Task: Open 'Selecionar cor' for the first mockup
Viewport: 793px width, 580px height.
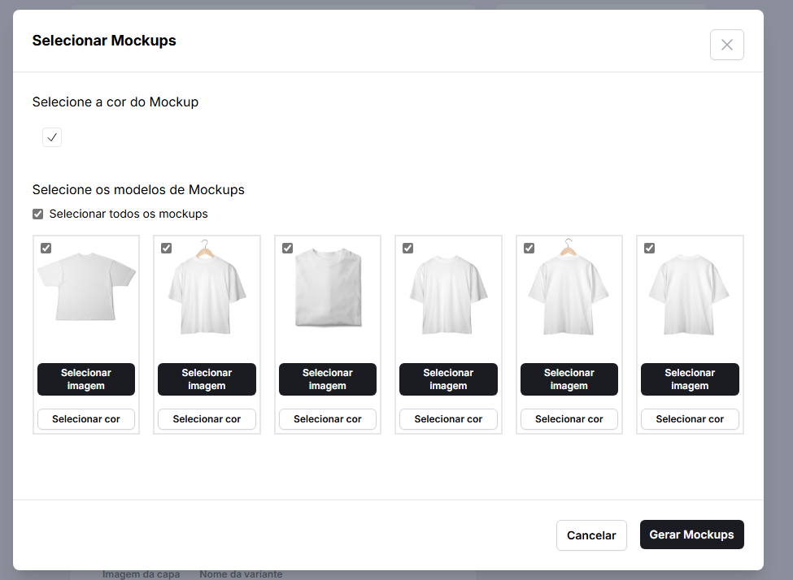Action: tap(86, 419)
